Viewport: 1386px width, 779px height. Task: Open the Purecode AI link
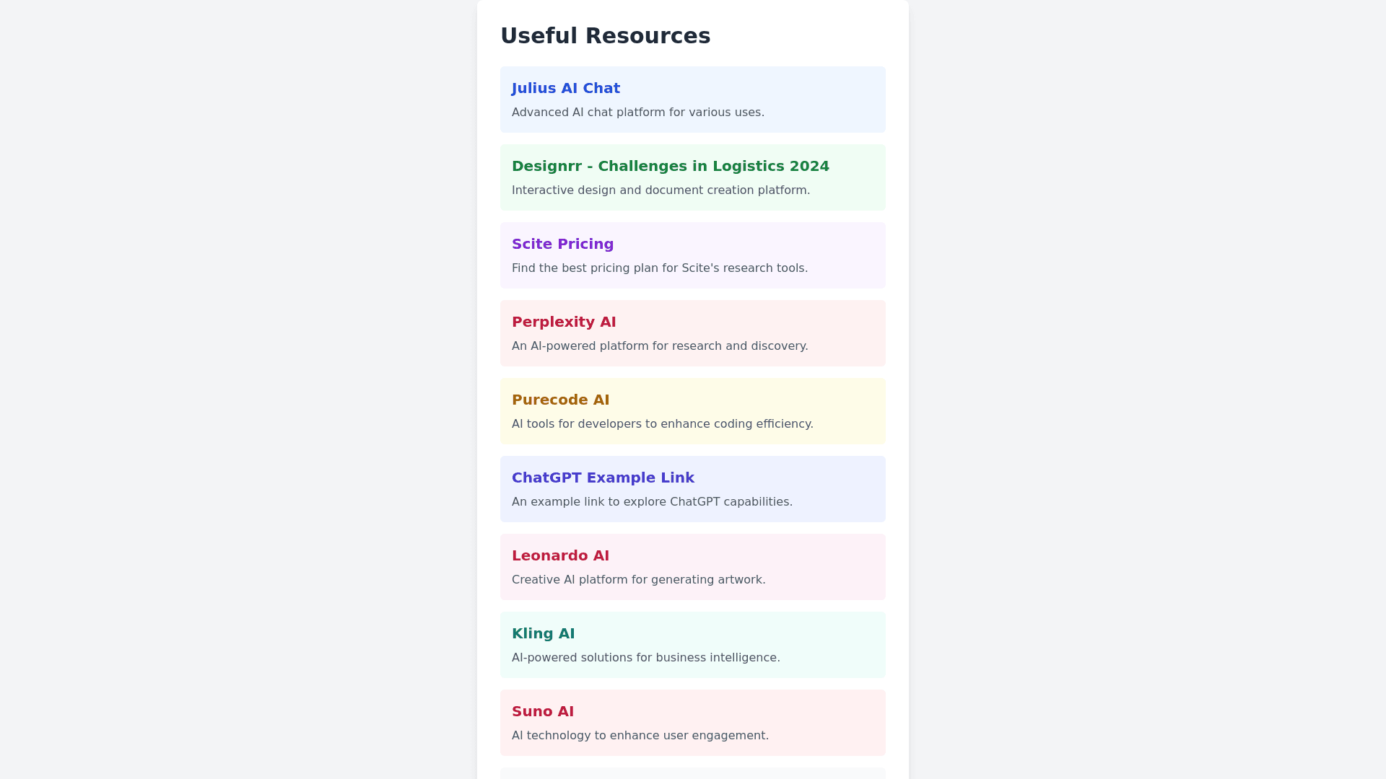pos(560,400)
